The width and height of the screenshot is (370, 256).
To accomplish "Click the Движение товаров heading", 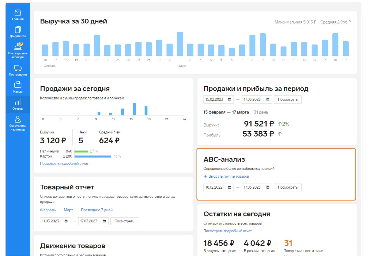I will click(73, 246).
